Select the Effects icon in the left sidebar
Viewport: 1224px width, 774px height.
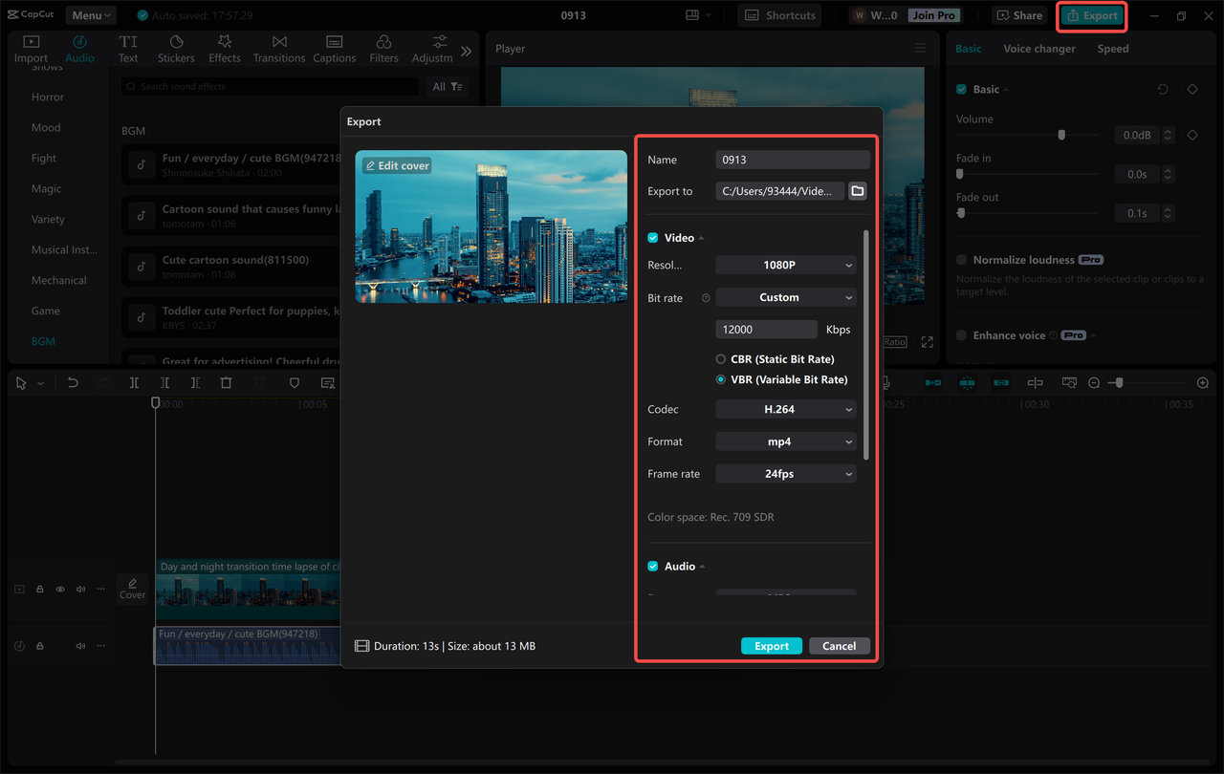click(224, 48)
